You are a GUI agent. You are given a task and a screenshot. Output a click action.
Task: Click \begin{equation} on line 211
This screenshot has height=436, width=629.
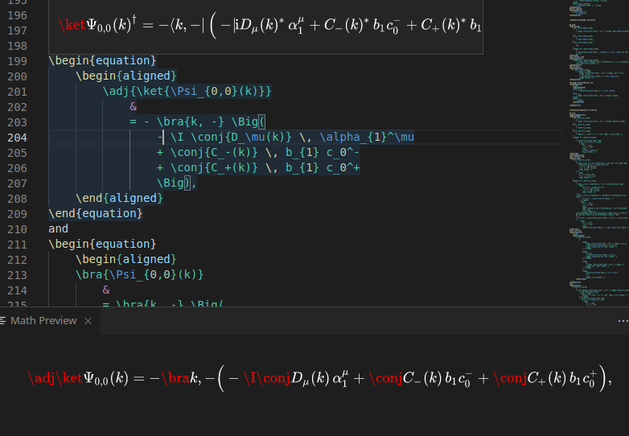(x=102, y=244)
